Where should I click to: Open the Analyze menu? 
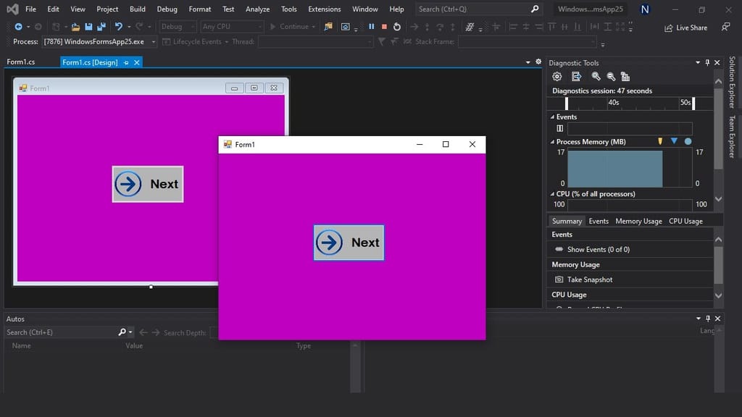(257, 9)
